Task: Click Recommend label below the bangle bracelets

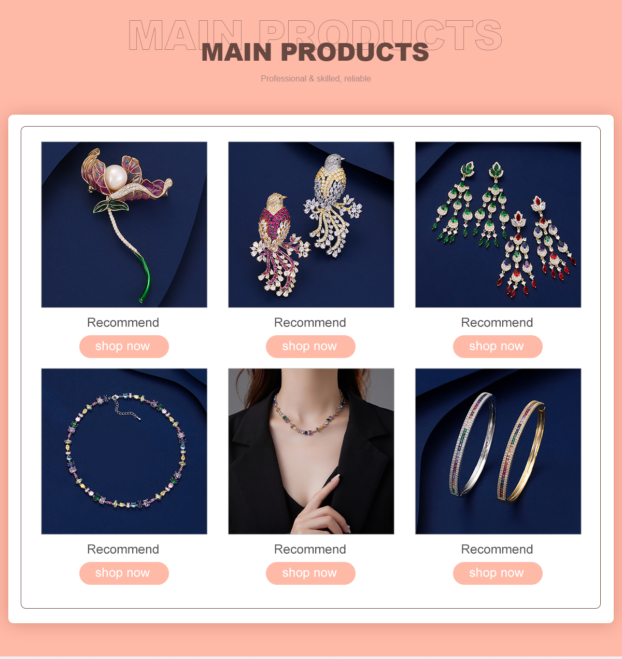Action: point(497,549)
